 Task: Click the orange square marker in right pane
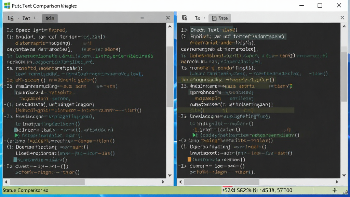189,159
